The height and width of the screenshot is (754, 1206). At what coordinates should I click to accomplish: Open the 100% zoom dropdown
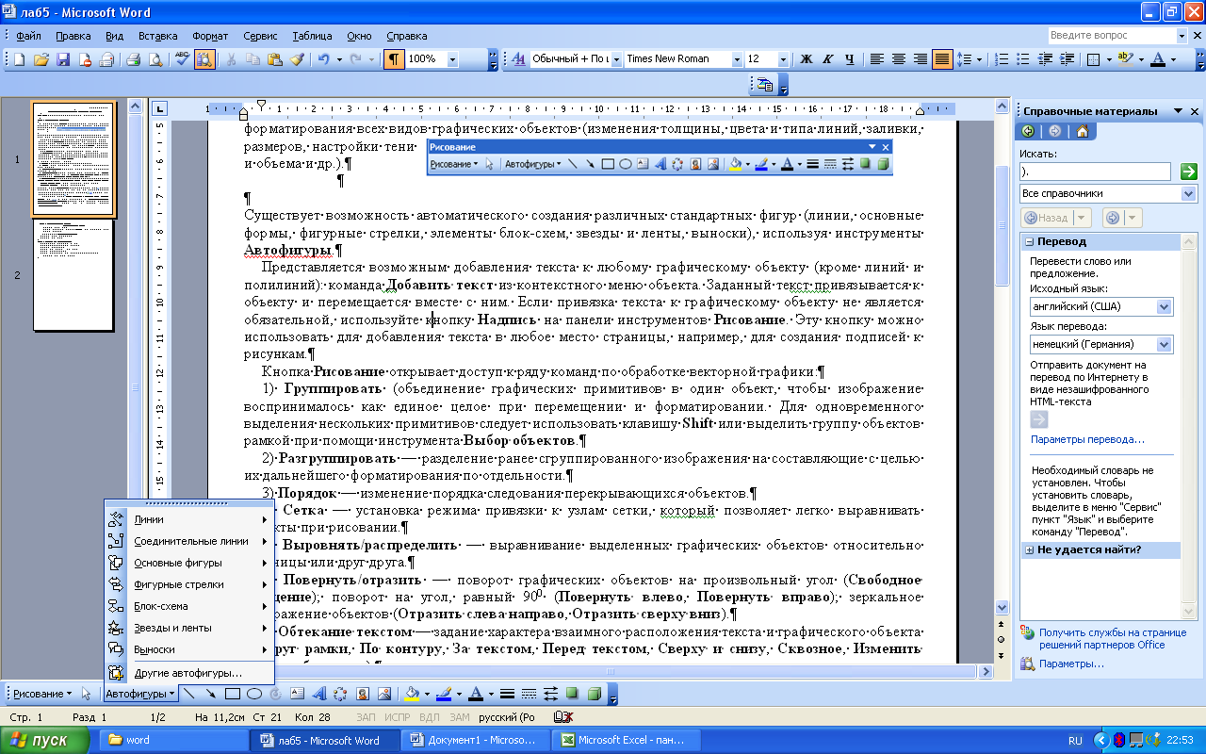(452, 58)
